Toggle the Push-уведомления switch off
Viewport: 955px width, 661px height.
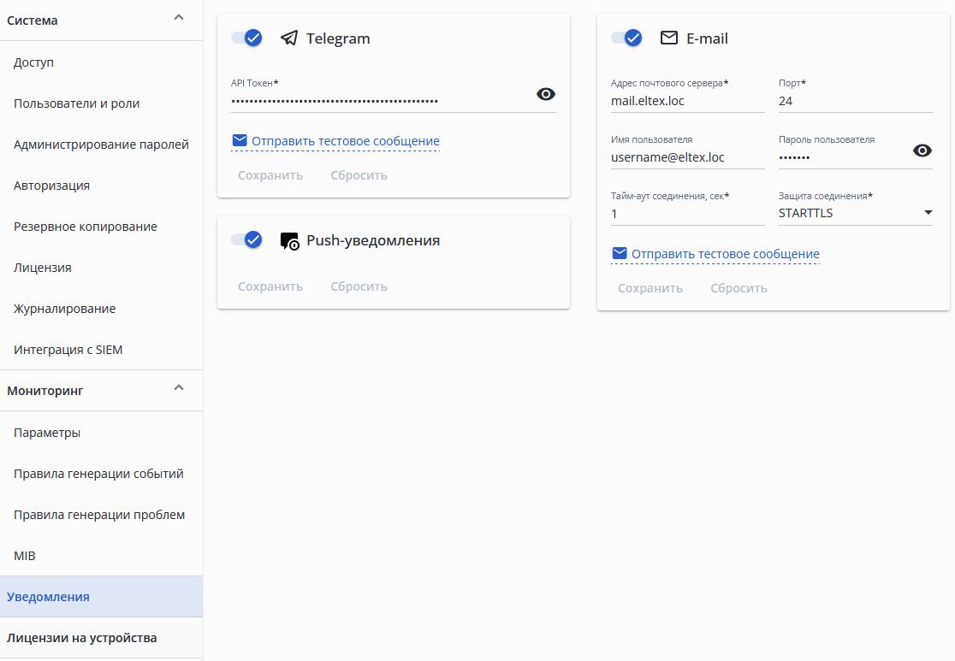[x=247, y=239]
